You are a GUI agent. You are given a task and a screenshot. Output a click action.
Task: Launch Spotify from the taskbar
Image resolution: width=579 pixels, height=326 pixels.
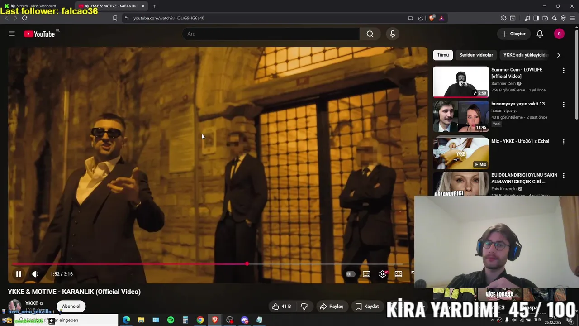tap(171, 320)
